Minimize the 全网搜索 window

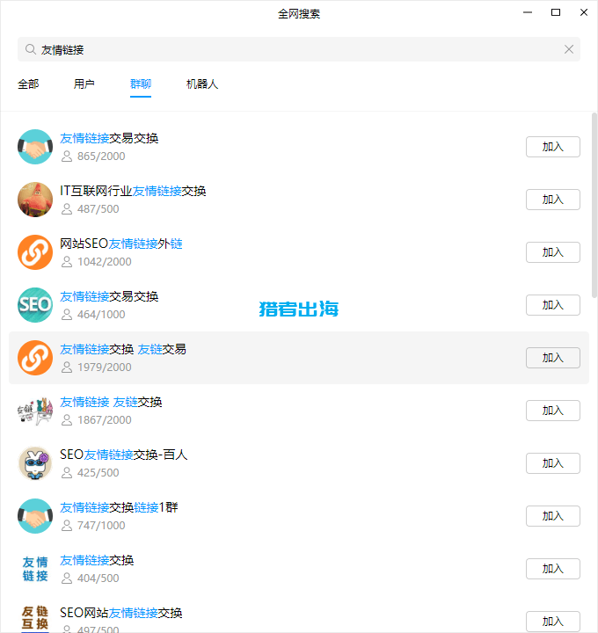pos(528,12)
